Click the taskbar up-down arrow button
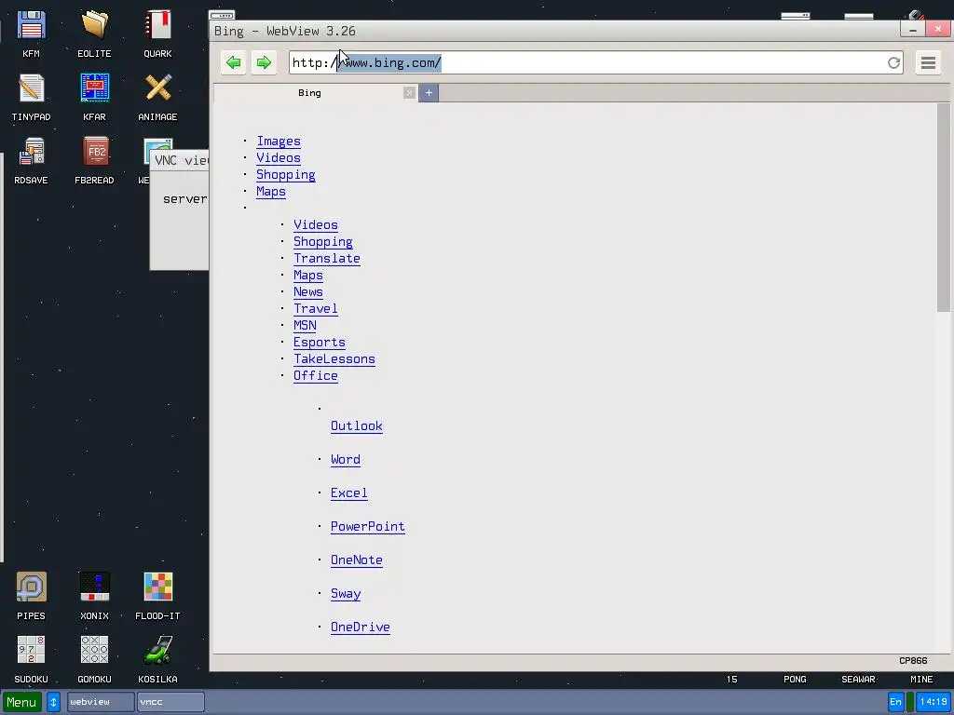Image resolution: width=954 pixels, height=715 pixels. pos(53,702)
